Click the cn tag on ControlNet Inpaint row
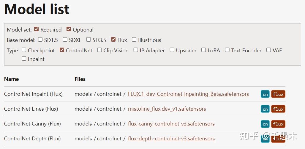Viewport: 305px width, 149px height. (265, 94)
